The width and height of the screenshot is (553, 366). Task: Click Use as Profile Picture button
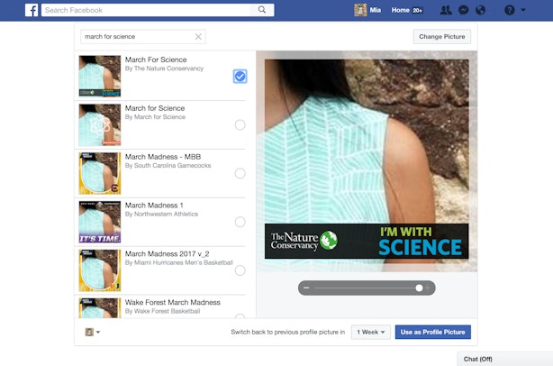coord(432,332)
